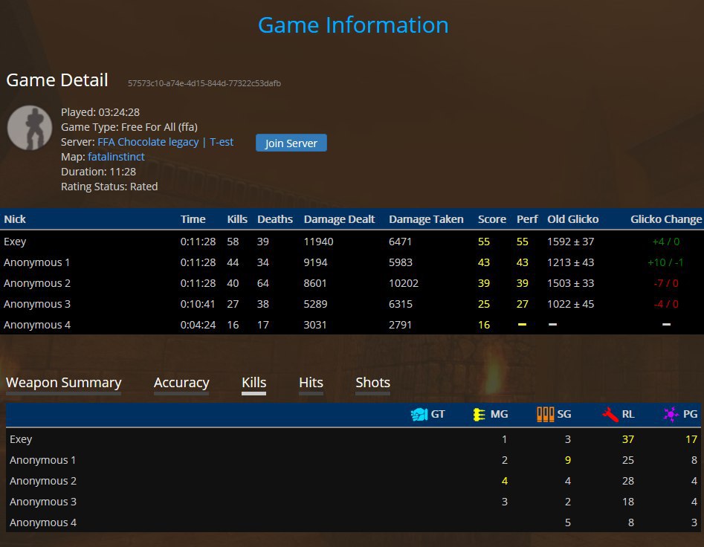704x547 pixels.
Task: Click the Glicko Change column header
Action: click(666, 219)
